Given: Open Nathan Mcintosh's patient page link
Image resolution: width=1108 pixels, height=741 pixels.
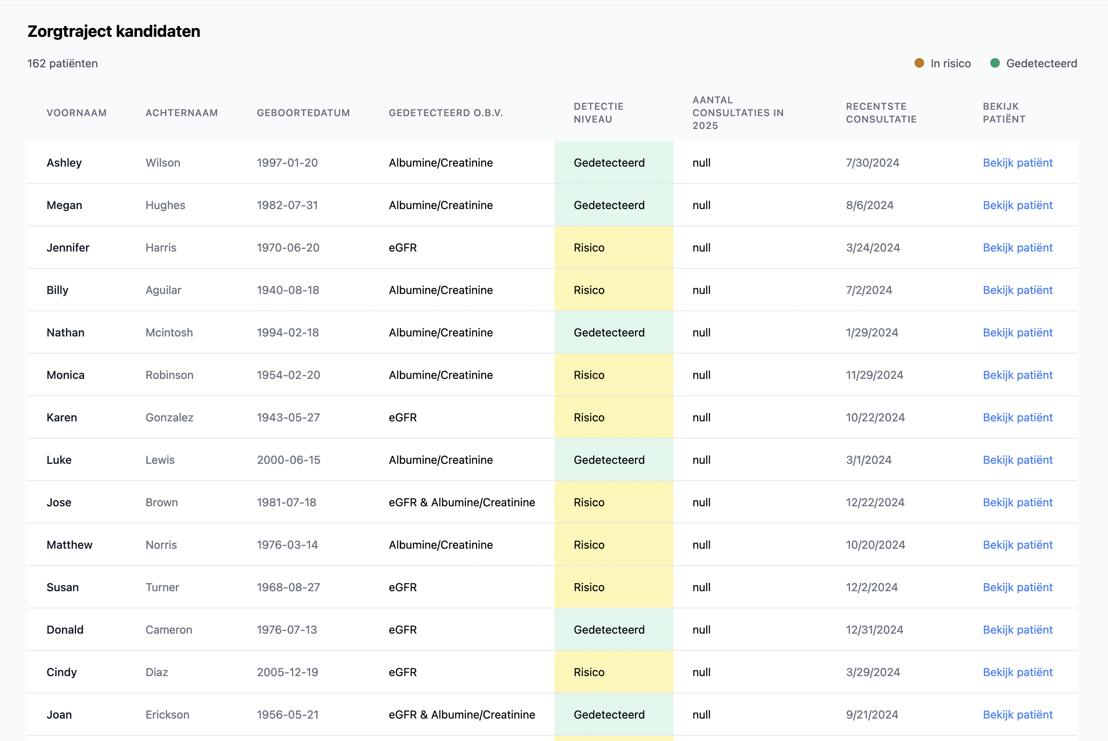Looking at the screenshot, I should (x=1017, y=333).
